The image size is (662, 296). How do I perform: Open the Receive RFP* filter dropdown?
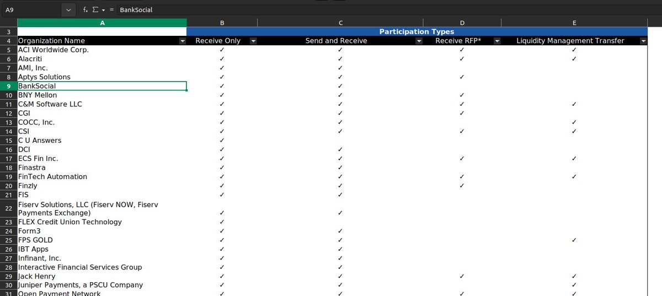(x=497, y=41)
